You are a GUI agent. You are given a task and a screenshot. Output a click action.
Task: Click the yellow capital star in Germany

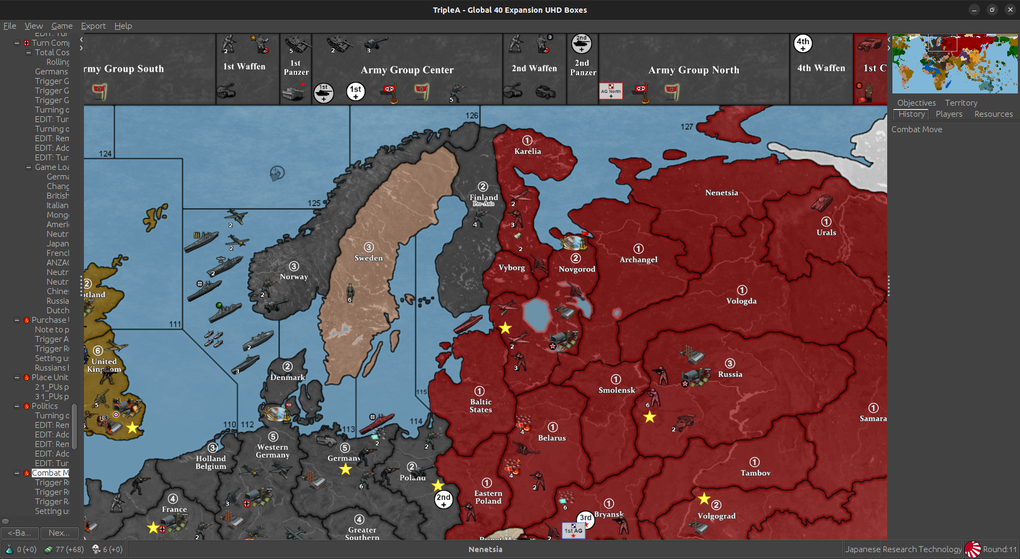[x=346, y=469]
